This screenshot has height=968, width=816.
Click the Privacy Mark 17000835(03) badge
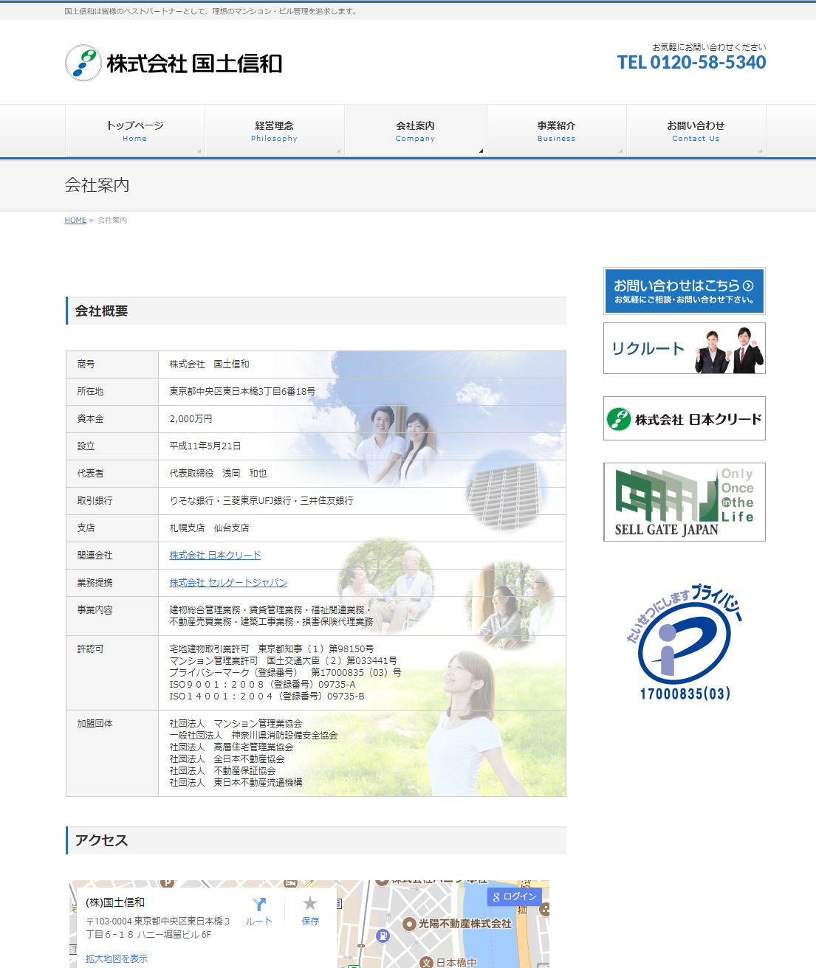pyautogui.click(x=685, y=643)
